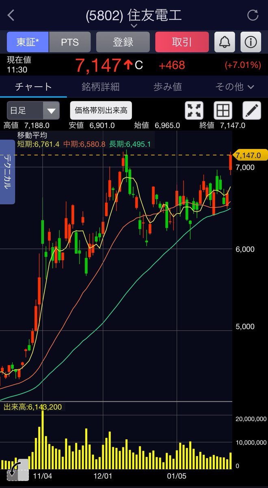Tap the 短期:6,761.4 moving average label

[38, 144]
